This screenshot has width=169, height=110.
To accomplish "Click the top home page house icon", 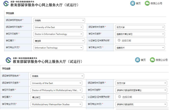I will tap(133, 3).
